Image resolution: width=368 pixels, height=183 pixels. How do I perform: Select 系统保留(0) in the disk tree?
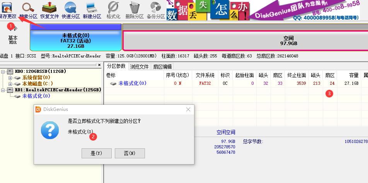(x=36, y=77)
